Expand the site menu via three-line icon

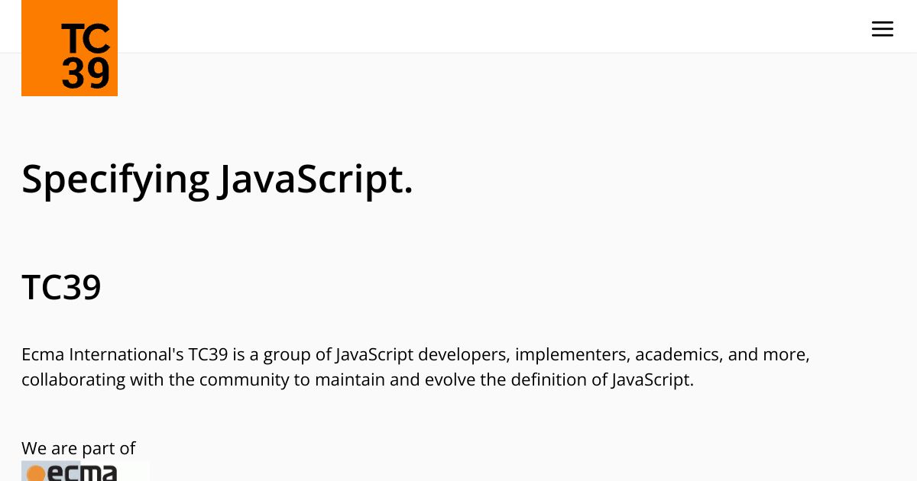click(882, 29)
